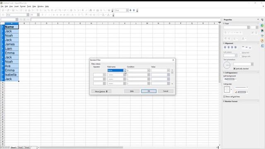The image size is (265, 149).
Task: Open Cell background color dropdown arrow
Action: pyautogui.click(x=236, y=79)
